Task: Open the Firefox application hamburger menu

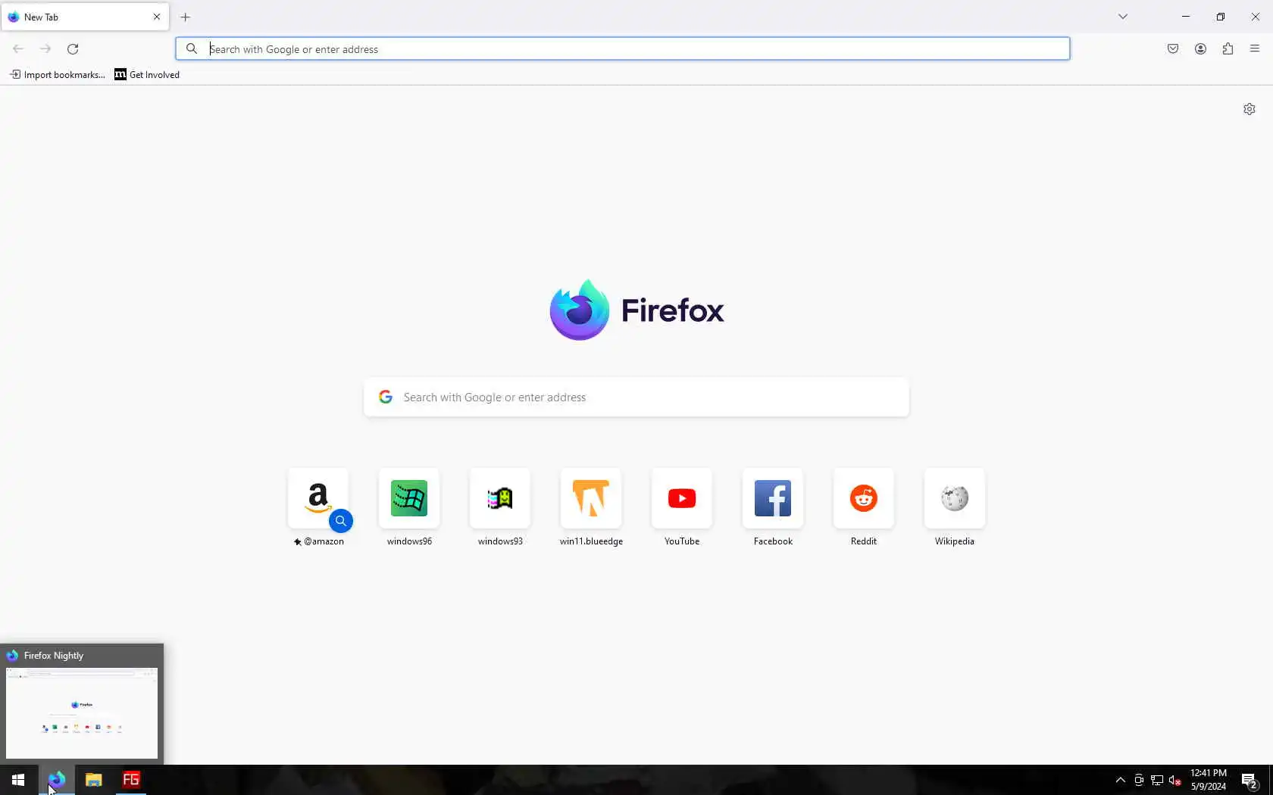Action: point(1255,48)
